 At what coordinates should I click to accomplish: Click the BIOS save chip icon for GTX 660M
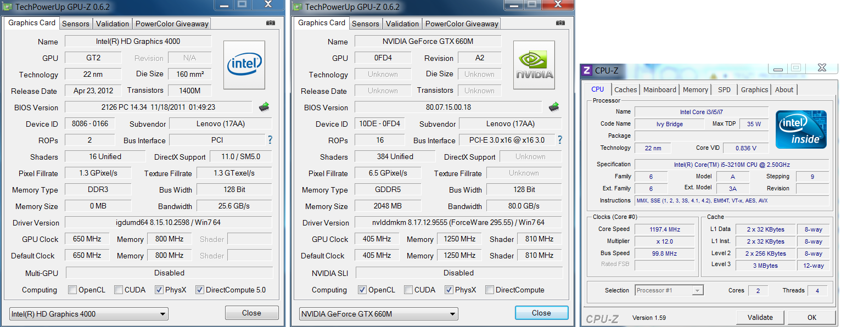click(554, 107)
